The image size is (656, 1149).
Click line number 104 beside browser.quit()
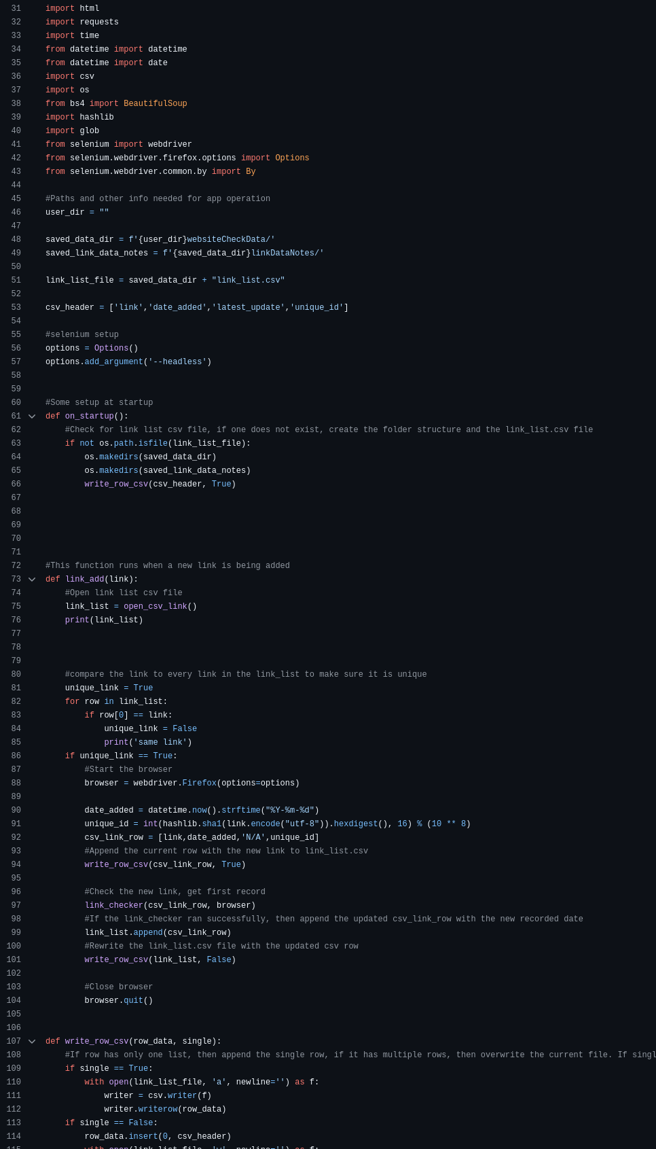point(14,1001)
